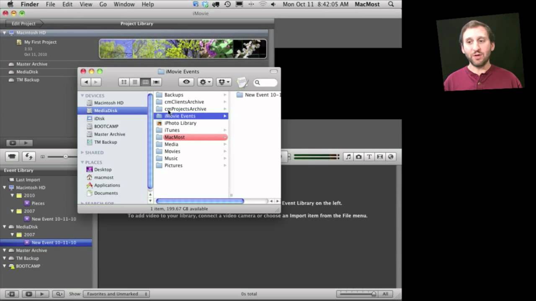Click the My First Project filmstrip thumbnail
Image resolution: width=536 pixels, height=301 pixels.
[x=183, y=48]
